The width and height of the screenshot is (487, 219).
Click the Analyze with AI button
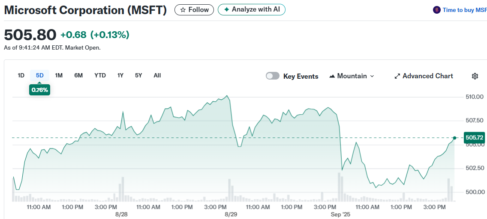[x=252, y=9]
